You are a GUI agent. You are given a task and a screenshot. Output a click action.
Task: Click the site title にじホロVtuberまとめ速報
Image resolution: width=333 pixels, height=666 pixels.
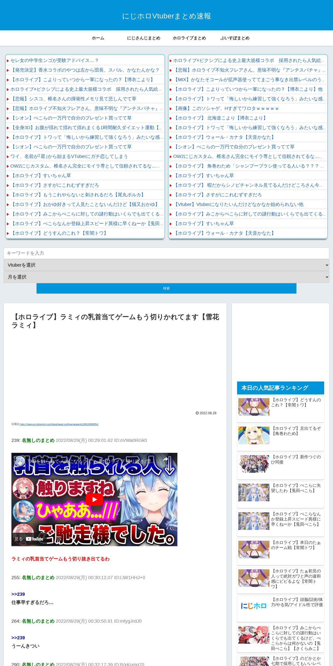pyautogui.click(x=166, y=16)
